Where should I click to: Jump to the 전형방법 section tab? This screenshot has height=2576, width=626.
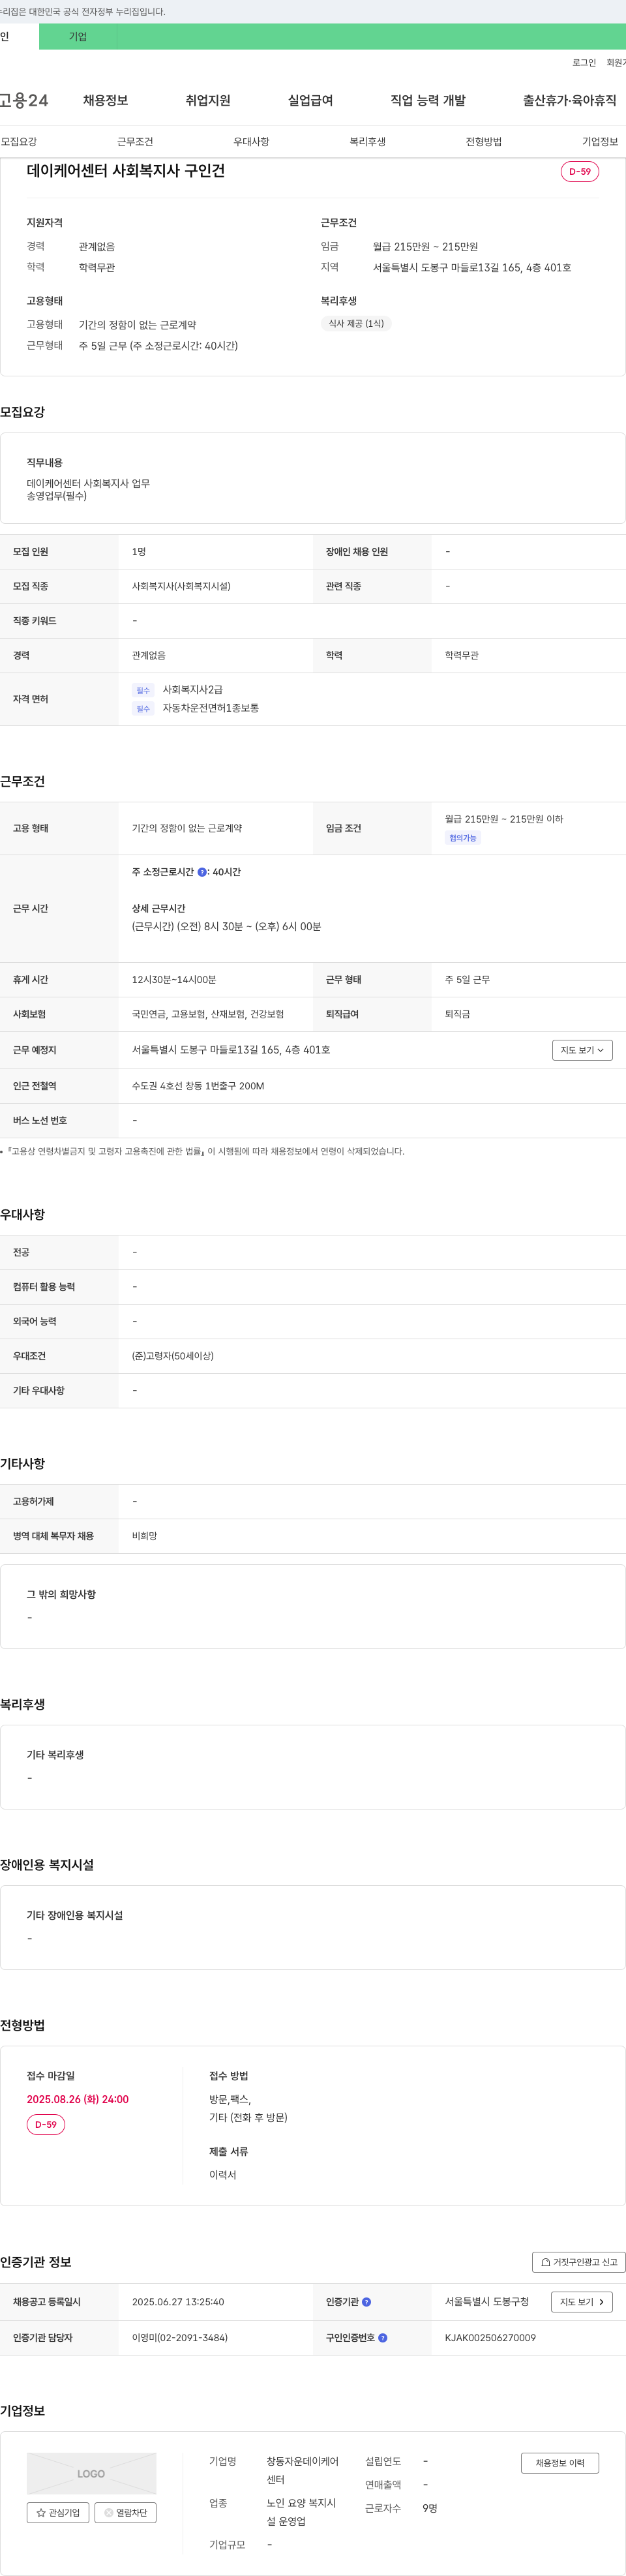pos(483,142)
